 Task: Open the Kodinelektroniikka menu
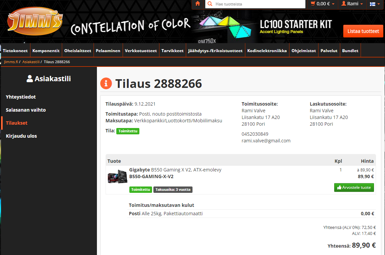(x=267, y=50)
